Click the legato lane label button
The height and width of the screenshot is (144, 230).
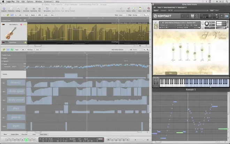pos(16,126)
